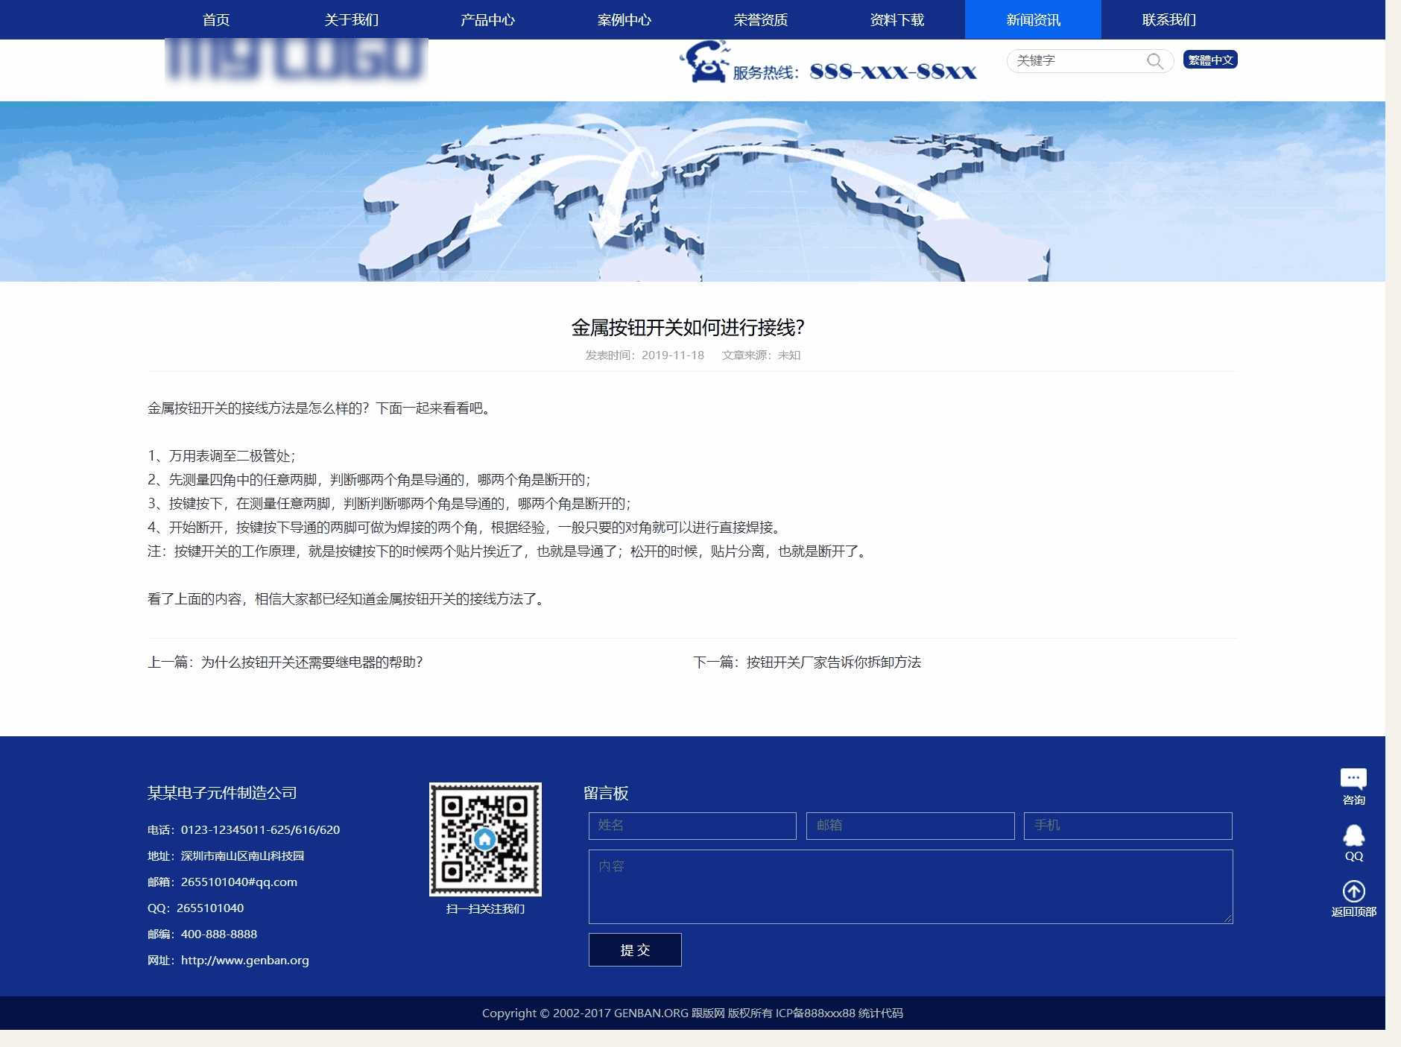Open the 咨询 chat icon on right side

click(1353, 779)
